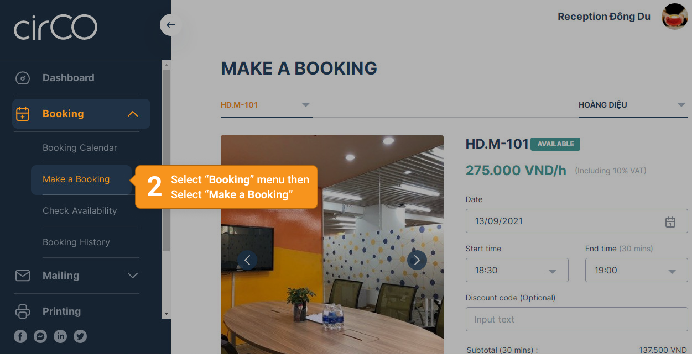Click the Booking calendar icon

point(22,114)
